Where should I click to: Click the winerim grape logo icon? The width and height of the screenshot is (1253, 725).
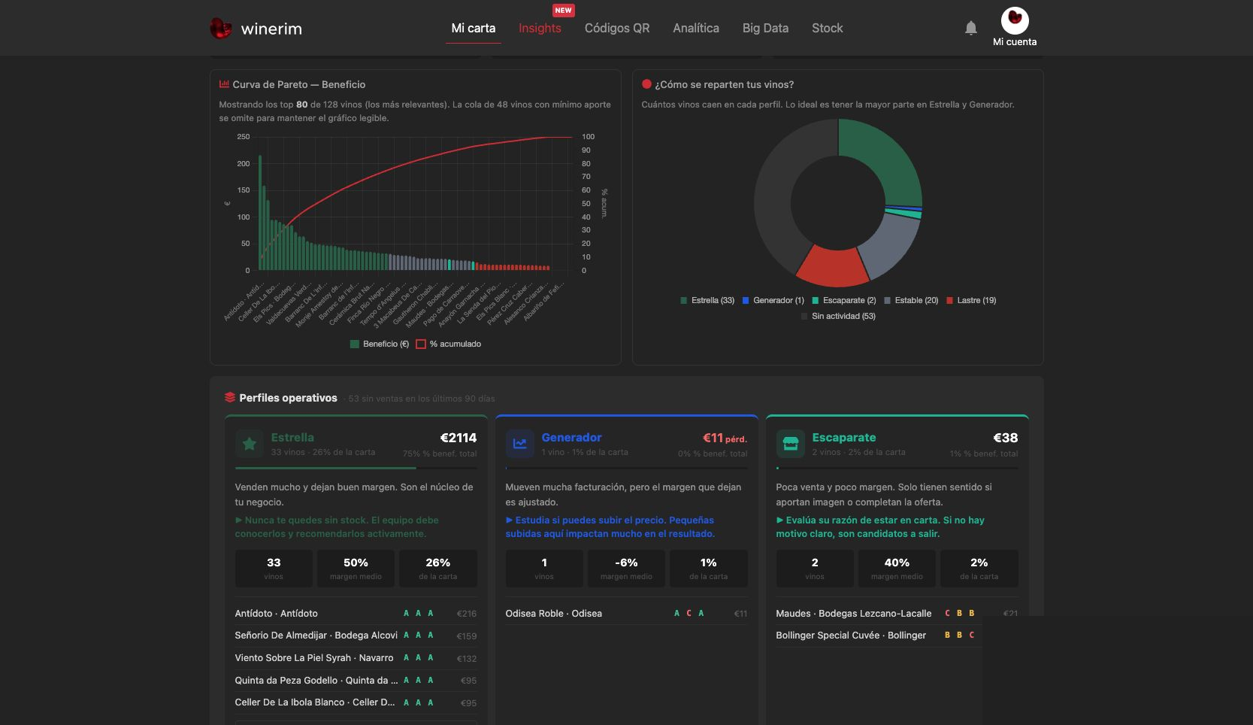tap(220, 29)
